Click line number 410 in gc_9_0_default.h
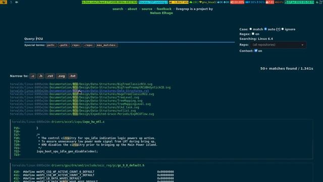This screenshot has width=323, height=182. point(17,172)
